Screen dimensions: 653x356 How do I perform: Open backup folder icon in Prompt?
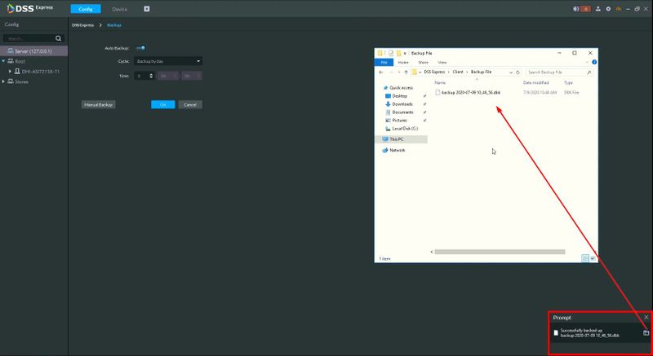pyautogui.click(x=646, y=332)
